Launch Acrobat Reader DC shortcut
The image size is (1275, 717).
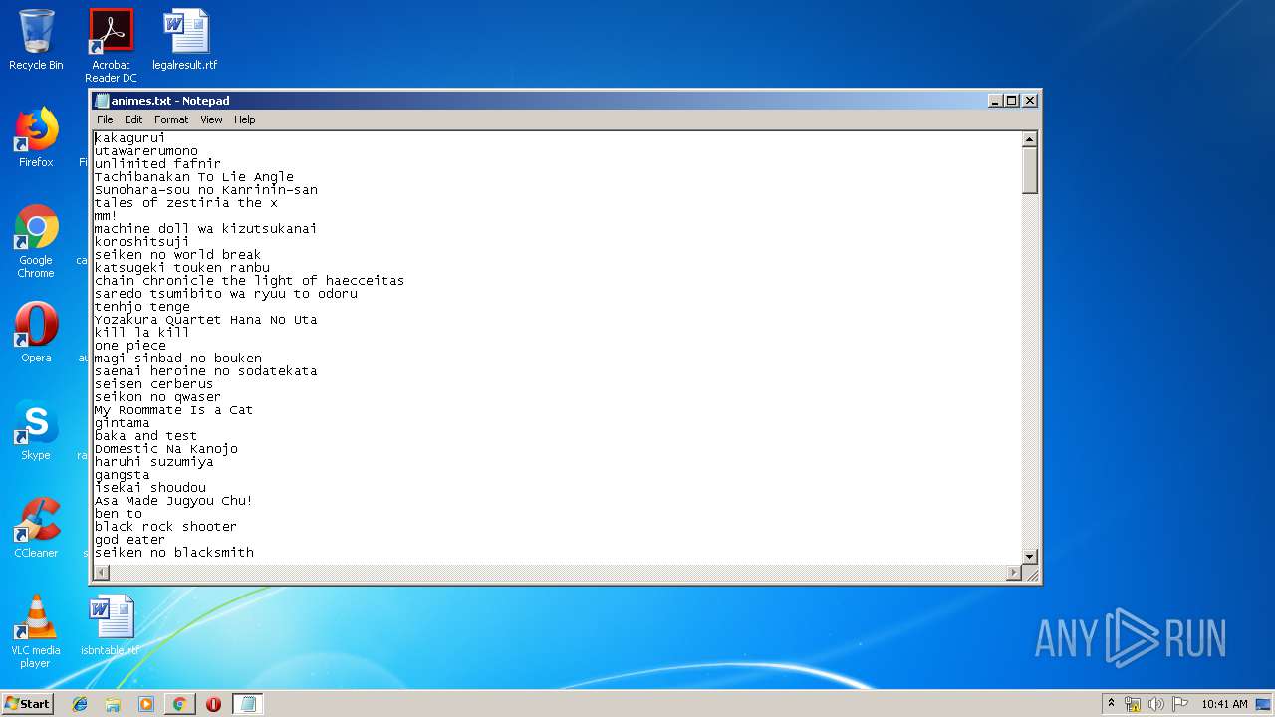(x=111, y=46)
